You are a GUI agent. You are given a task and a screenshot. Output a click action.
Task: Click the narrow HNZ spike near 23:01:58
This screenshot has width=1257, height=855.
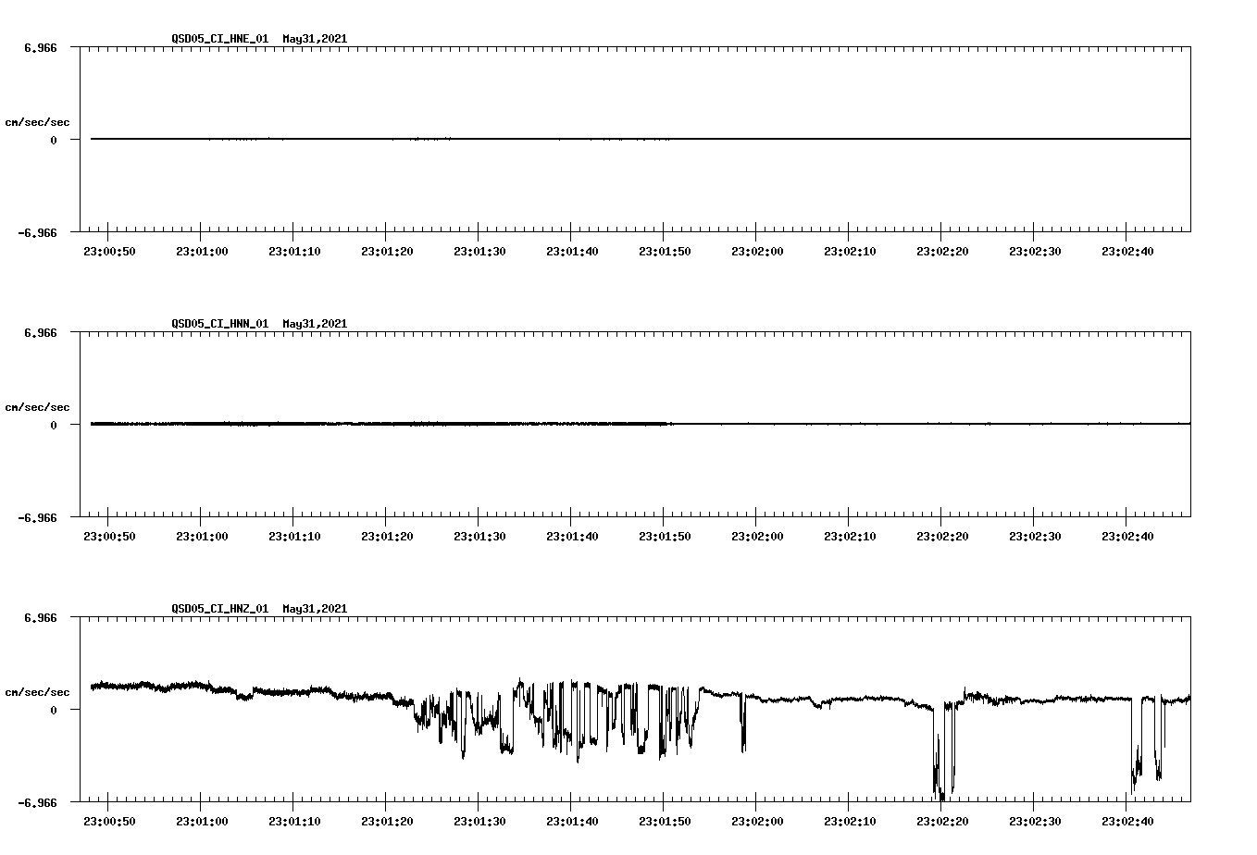pyautogui.click(x=743, y=724)
